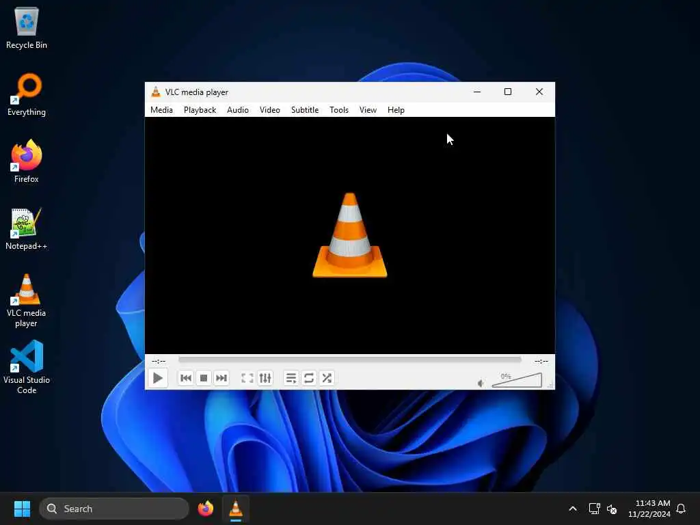Open the muted volume tray icon
The height and width of the screenshot is (525, 700).
[x=612, y=509]
